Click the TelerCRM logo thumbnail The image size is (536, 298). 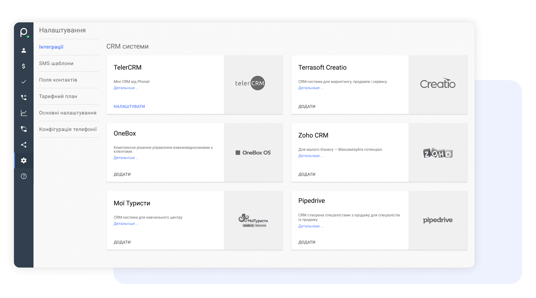point(250,83)
